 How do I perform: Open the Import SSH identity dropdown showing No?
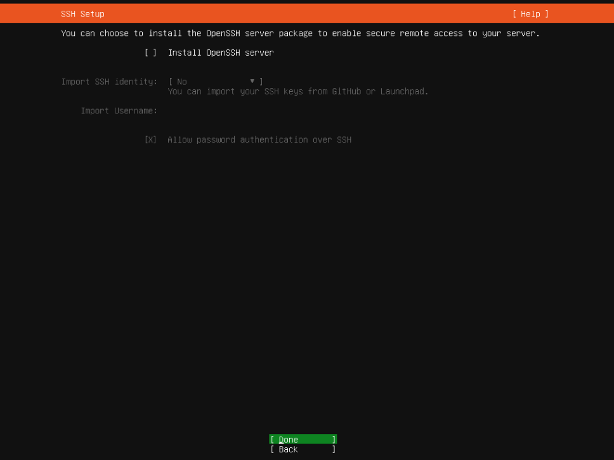pyautogui.click(x=215, y=82)
